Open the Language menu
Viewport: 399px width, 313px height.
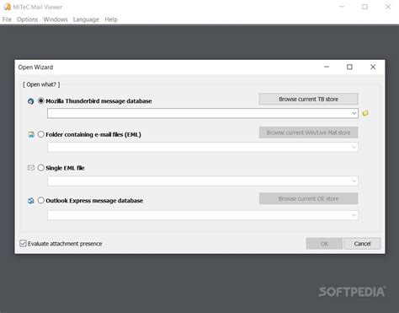point(86,19)
